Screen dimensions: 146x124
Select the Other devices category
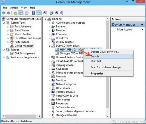click(x=64, y=88)
